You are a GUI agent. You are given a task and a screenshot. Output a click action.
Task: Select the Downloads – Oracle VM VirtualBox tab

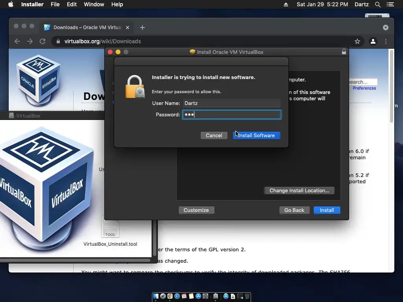point(87,28)
